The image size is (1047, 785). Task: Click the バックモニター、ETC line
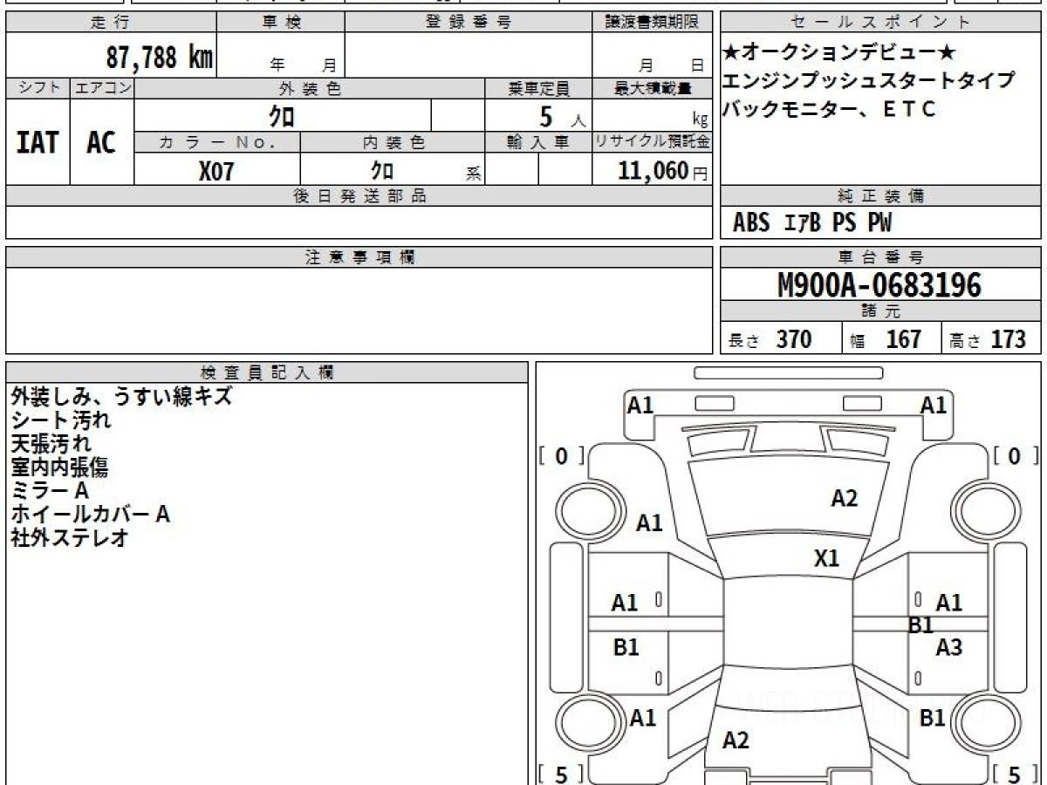click(829, 109)
